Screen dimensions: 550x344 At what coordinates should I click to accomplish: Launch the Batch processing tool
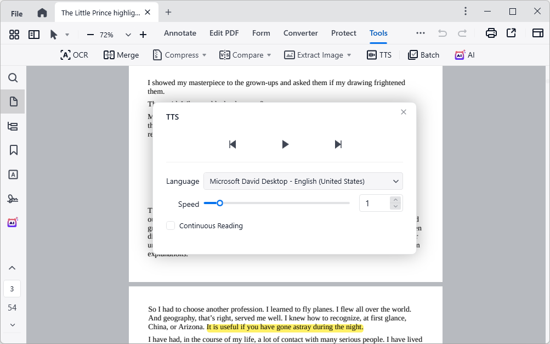point(423,55)
